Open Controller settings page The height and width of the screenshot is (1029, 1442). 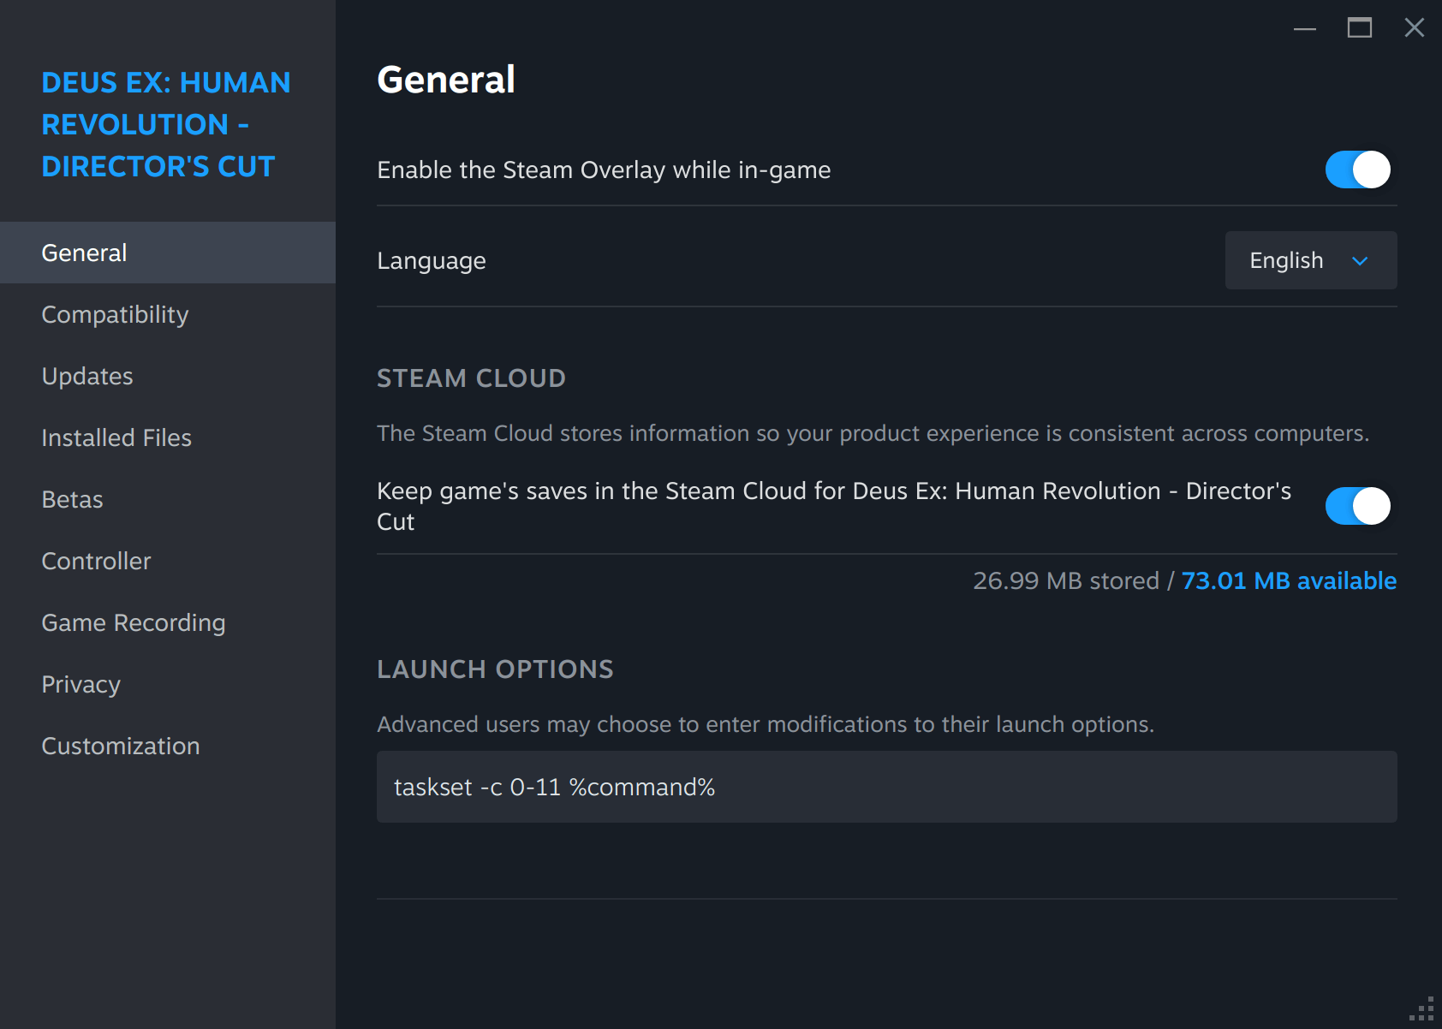pyautogui.click(x=96, y=562)
